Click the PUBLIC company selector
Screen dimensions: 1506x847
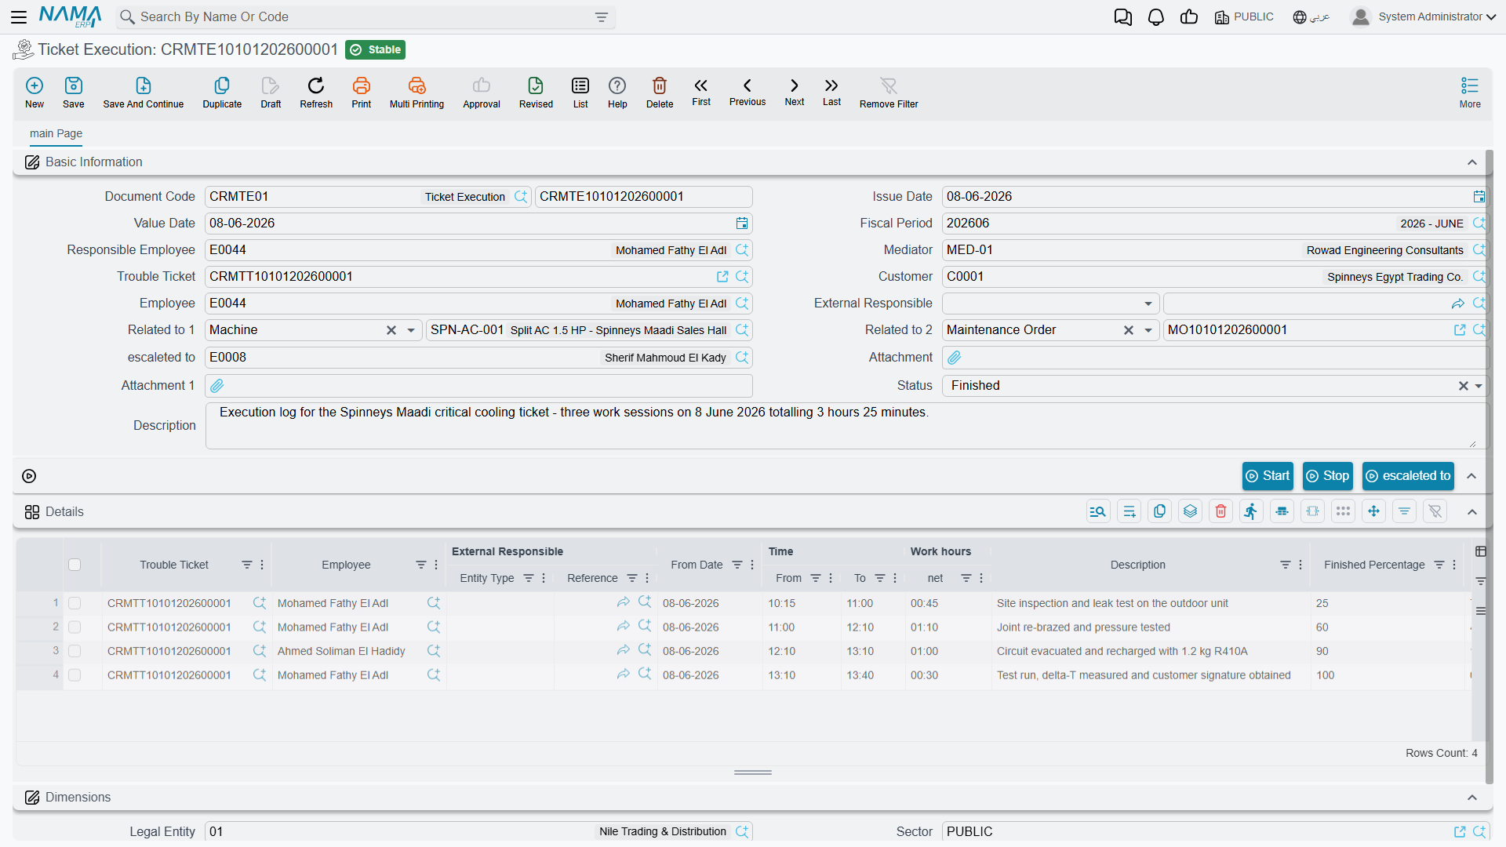pyautogui.click(x=1244, y=16)
